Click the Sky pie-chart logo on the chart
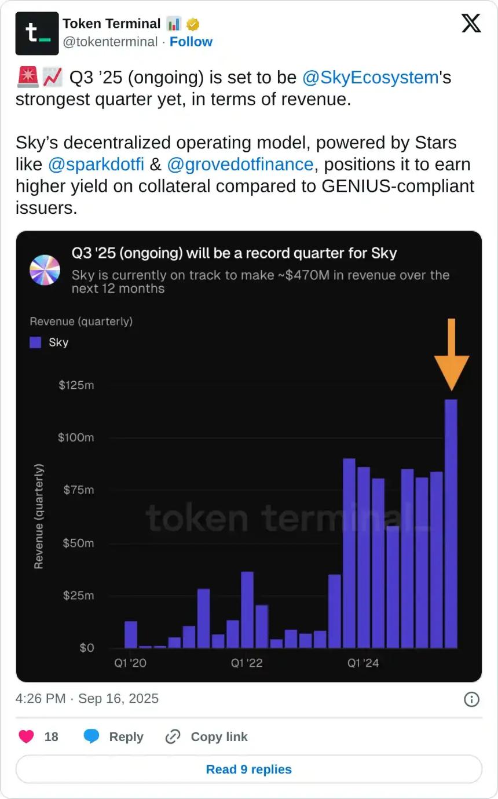This screenshot has height=799, width=498. click(45, 270)
